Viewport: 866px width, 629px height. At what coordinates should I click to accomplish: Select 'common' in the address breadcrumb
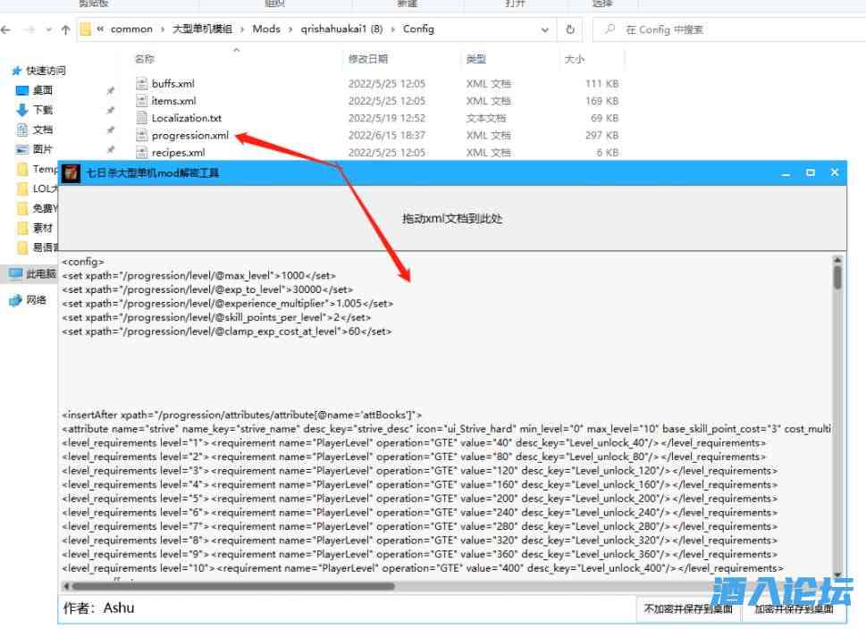pyautogui.click(x=131, y=29)
